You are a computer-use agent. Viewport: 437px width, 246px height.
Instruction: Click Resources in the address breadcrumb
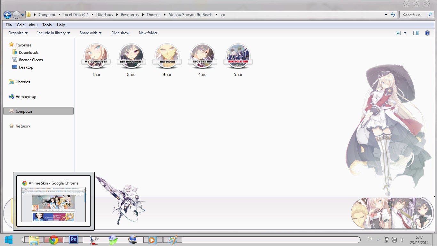click(x=130, y=15)
